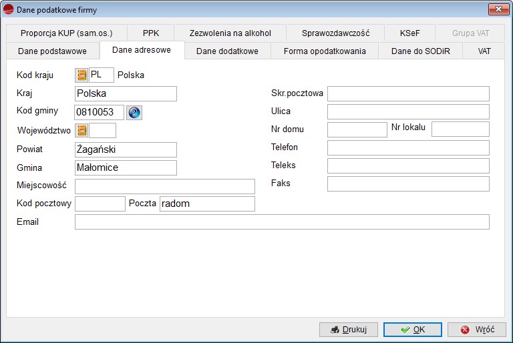This screenshot has width=513, height=343.
Task: Open country code lookup icon next to PL
Action: [82, 75]
